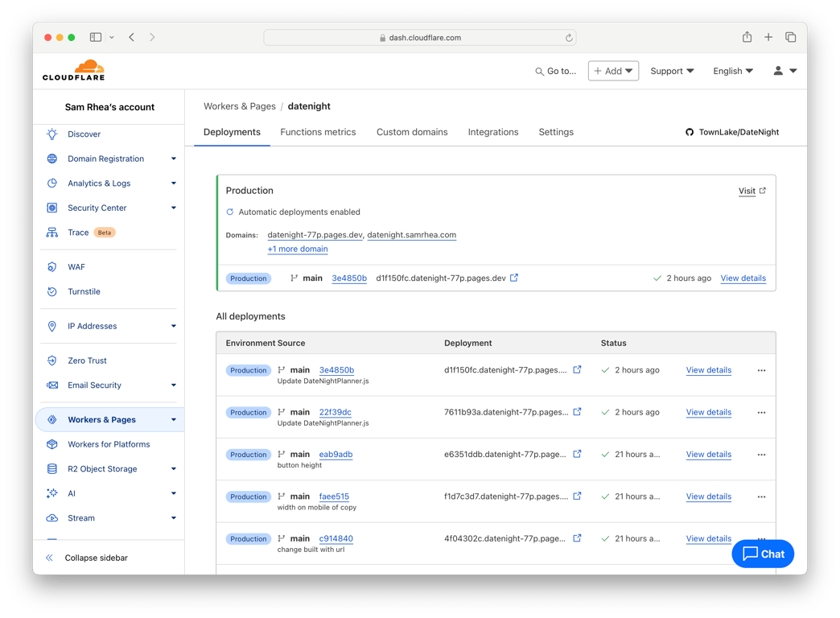Click the Email Security envelope icon
840x618 pixels.
point(52,385)
